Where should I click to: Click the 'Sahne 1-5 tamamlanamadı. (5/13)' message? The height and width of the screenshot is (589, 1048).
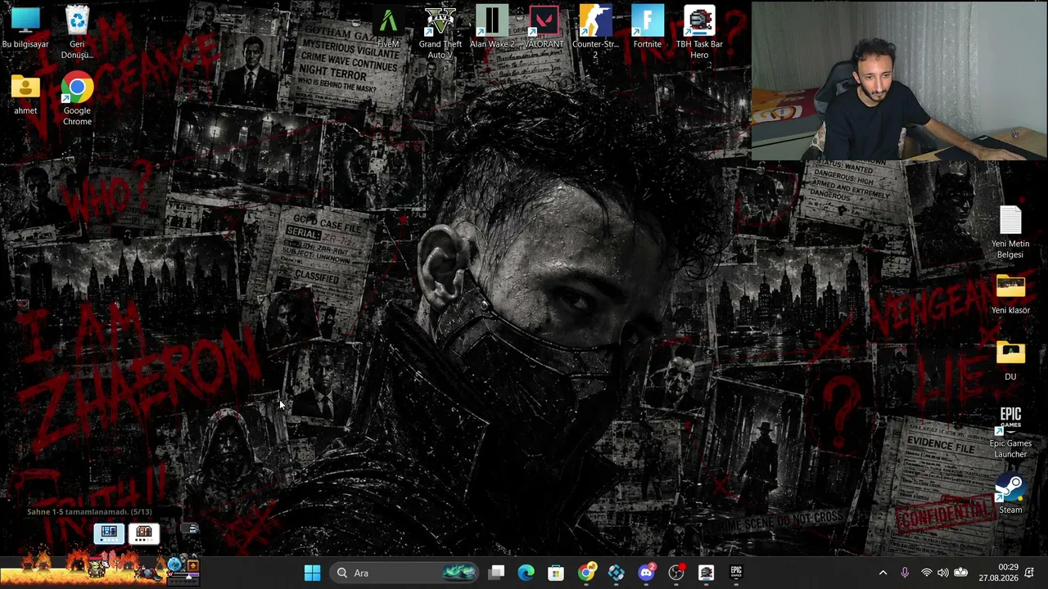89,512
